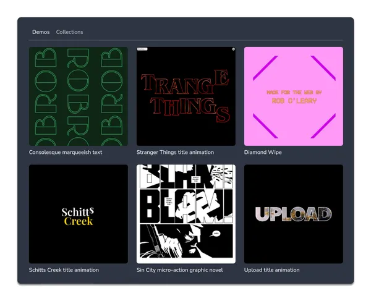Click the 'Schitts Creek title animation' link

tap(64, 270)
